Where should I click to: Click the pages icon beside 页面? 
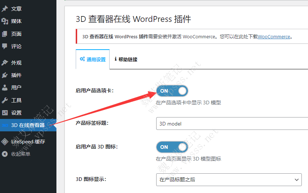coord(5,34)
